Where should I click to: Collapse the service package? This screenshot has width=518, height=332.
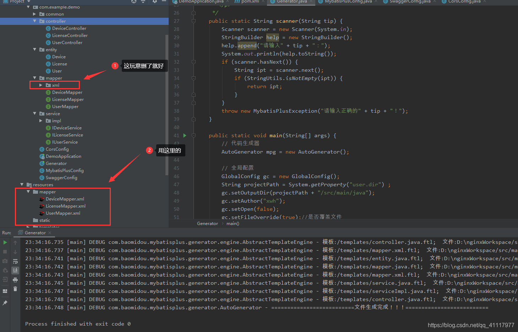click(34, 114)
